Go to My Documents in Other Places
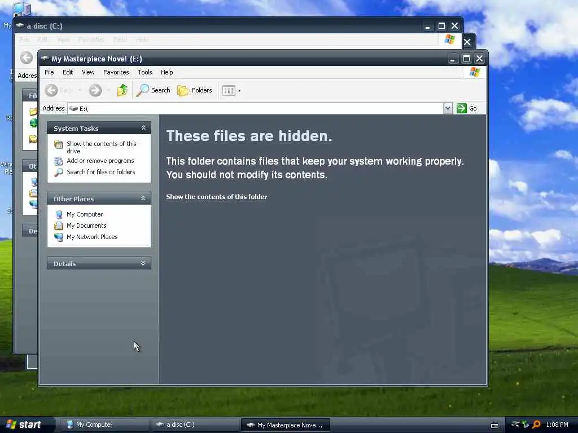 (86, 226)
